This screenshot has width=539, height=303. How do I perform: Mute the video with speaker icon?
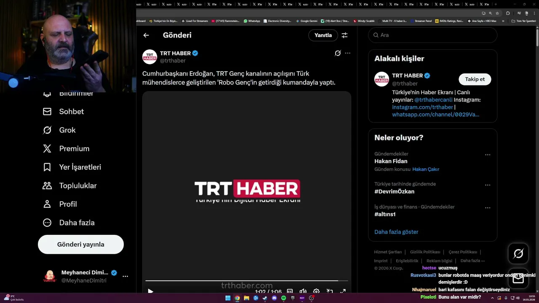coord(303,291)
